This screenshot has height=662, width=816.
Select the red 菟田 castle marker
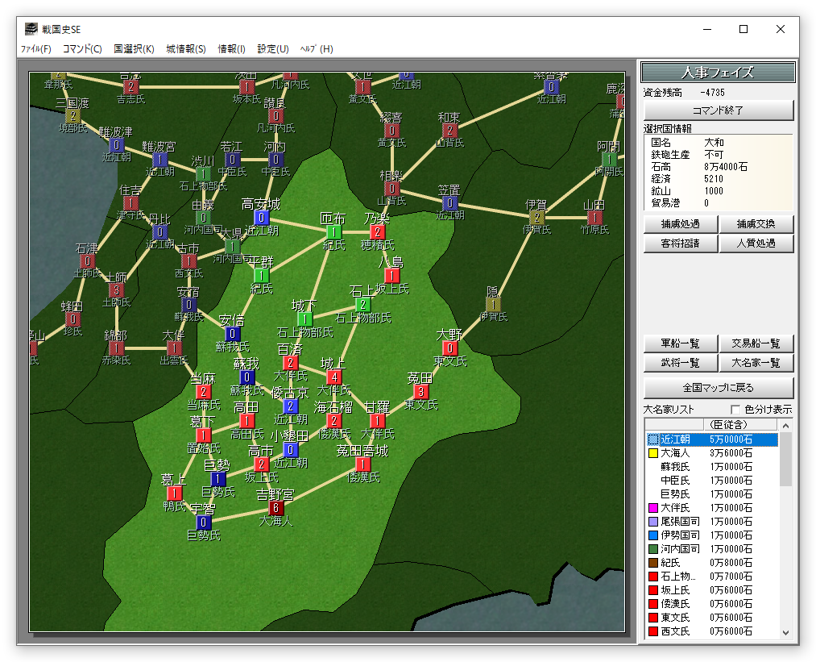point(420,392)
